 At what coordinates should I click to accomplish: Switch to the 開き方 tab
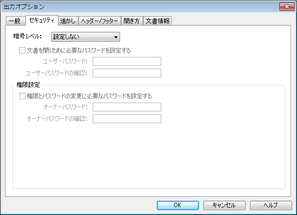click(132, 21)
